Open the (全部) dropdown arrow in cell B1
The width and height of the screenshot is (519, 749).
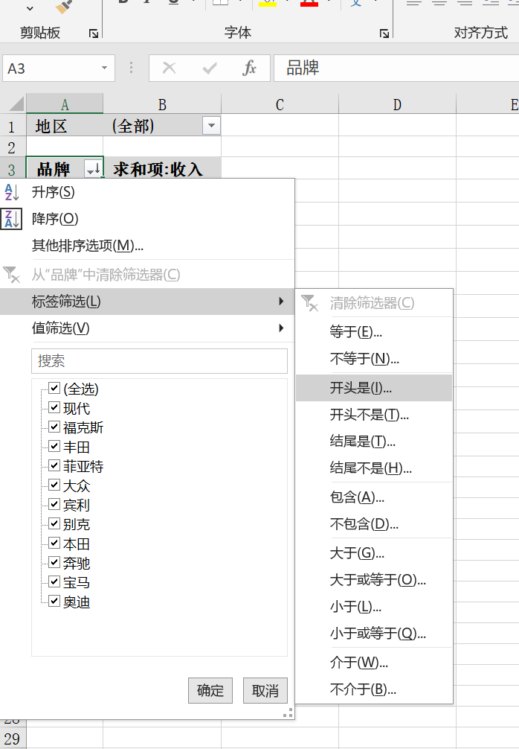(211, 126)
